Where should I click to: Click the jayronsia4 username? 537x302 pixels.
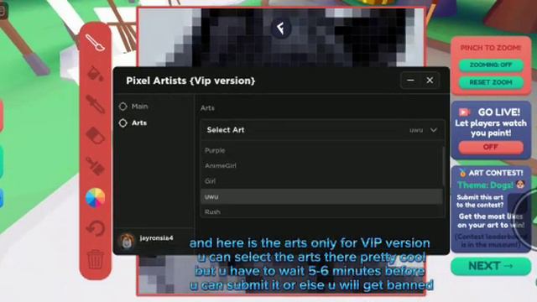coord(156,238)
